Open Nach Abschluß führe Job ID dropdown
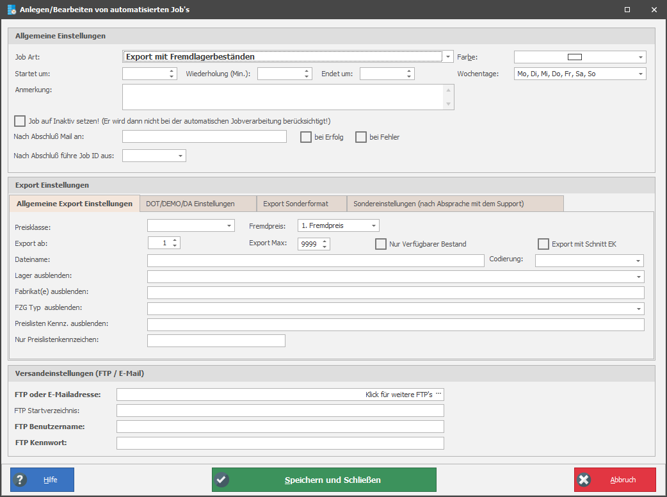Viewport: 667px width, 497px height. [181, 156]
